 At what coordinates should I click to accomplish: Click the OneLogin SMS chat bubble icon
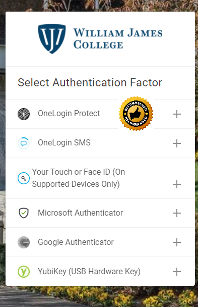point(24,143)
